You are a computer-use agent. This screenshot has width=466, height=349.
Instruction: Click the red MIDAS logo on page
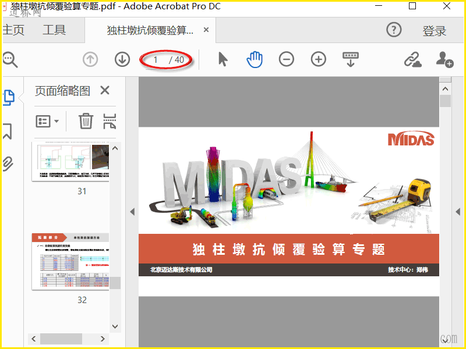(x=411, y=138)
